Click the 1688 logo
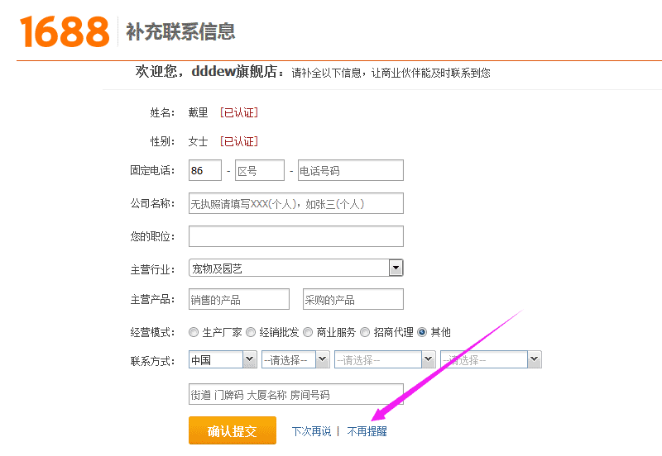The image size is (662, 456). (65, 31)
